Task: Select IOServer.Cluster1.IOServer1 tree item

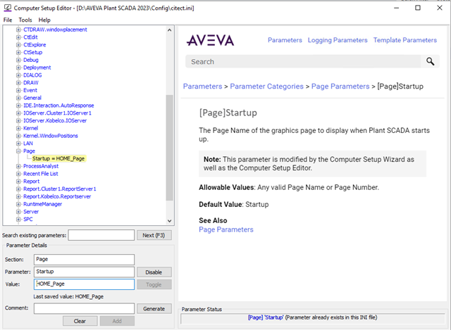Action: [x=58, y=113]
